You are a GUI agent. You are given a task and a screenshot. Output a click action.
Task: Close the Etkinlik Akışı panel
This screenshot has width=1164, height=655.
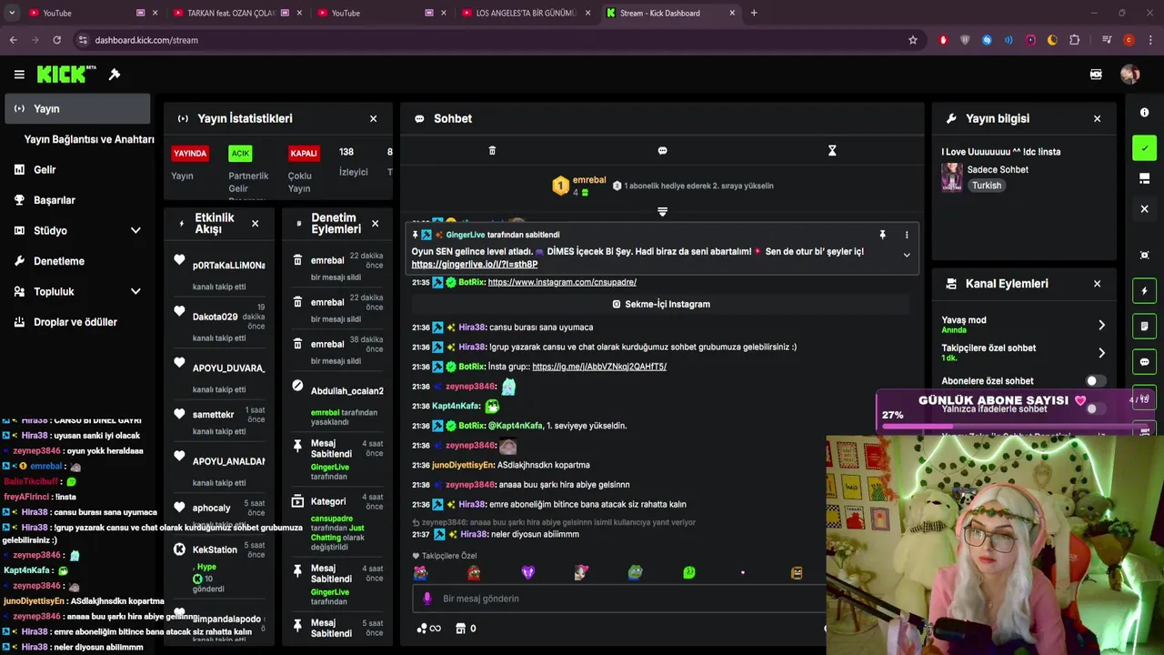click(x=255, y=223)
